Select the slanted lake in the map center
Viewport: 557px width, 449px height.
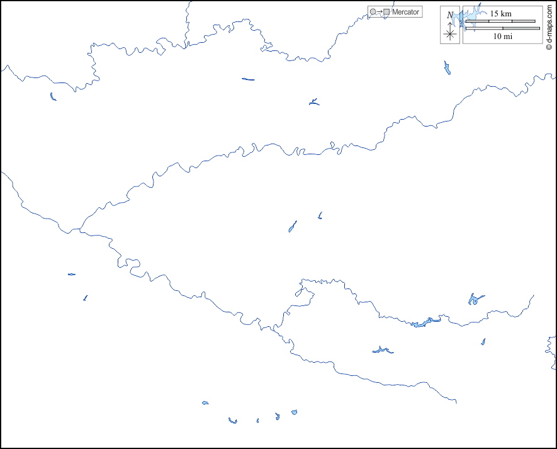tap(293, 226)
